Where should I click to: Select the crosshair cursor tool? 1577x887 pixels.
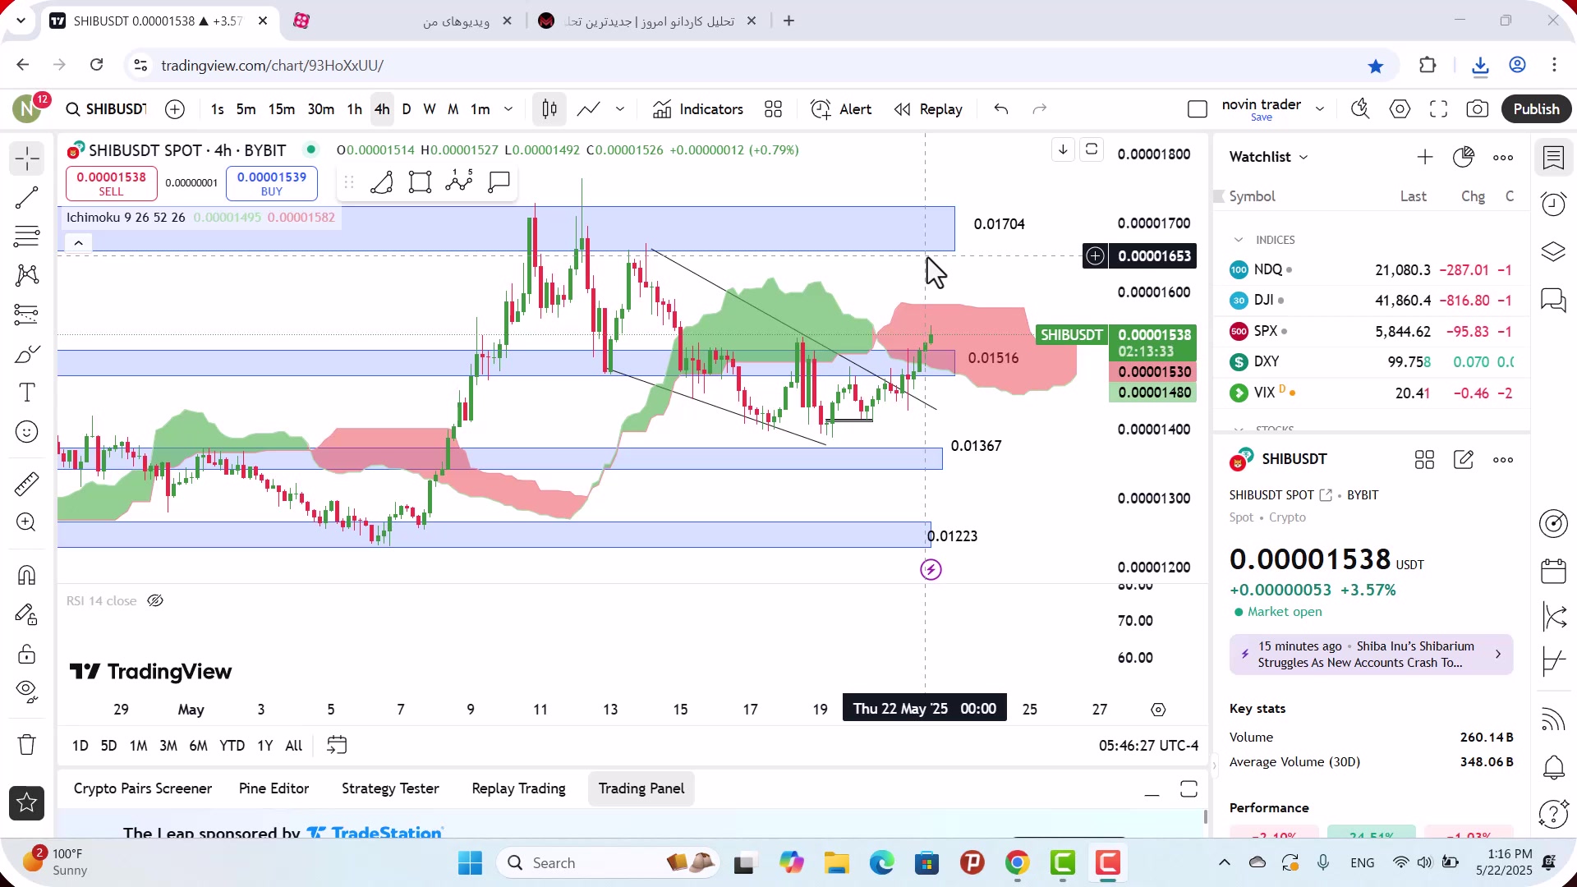pos(27,159)
